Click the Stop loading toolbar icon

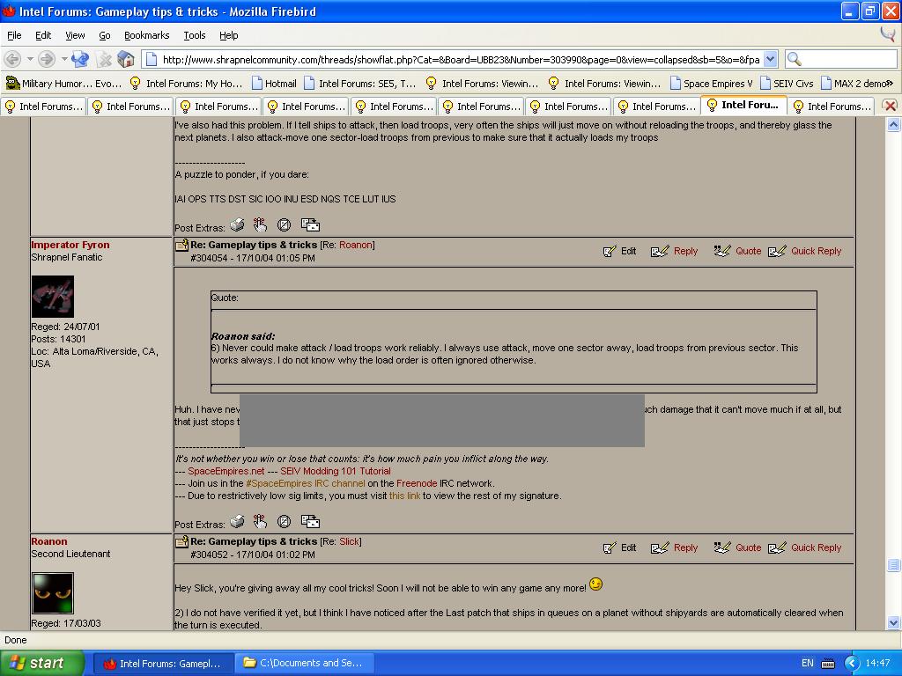[104, 59]
